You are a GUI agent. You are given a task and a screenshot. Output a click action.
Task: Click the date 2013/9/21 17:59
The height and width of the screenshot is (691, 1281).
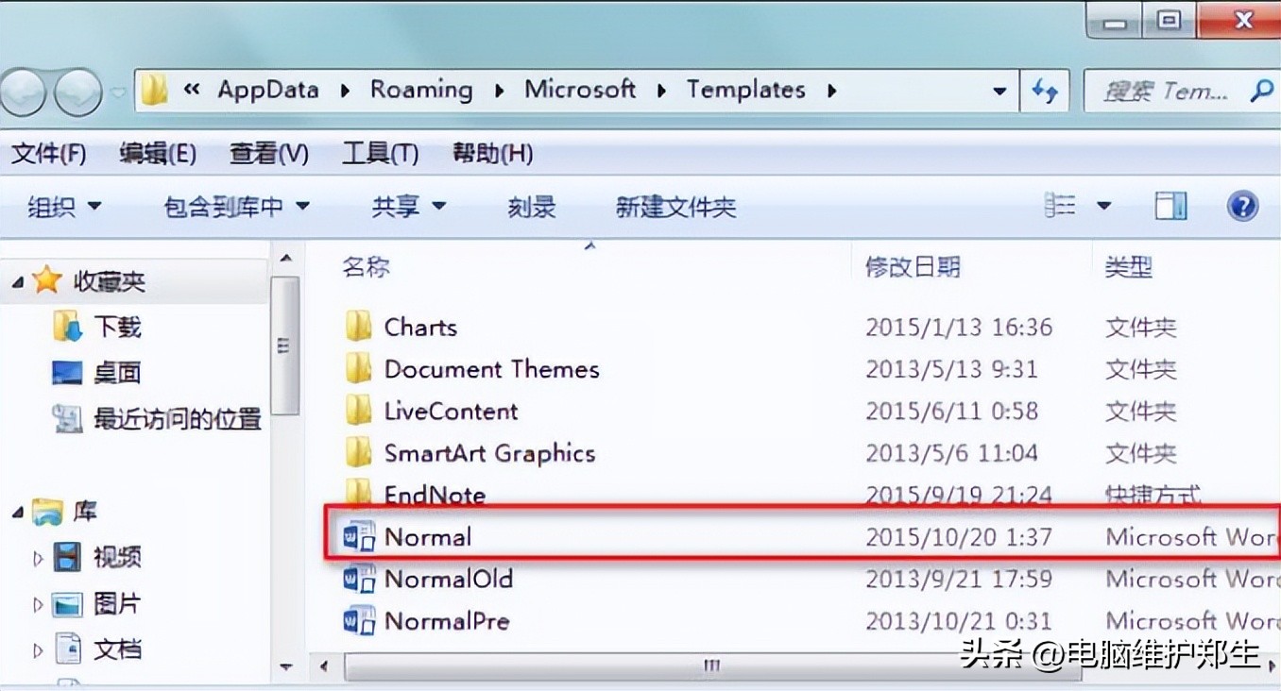point(959,579)
